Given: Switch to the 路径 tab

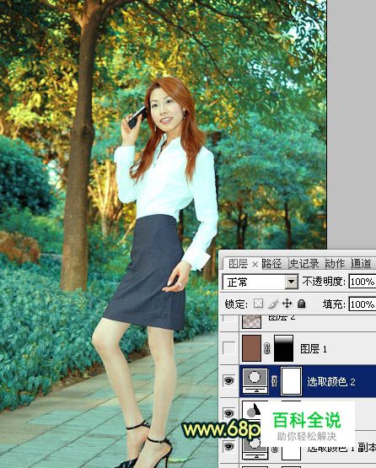Looking at the screenshot, I should pos(271,264).
